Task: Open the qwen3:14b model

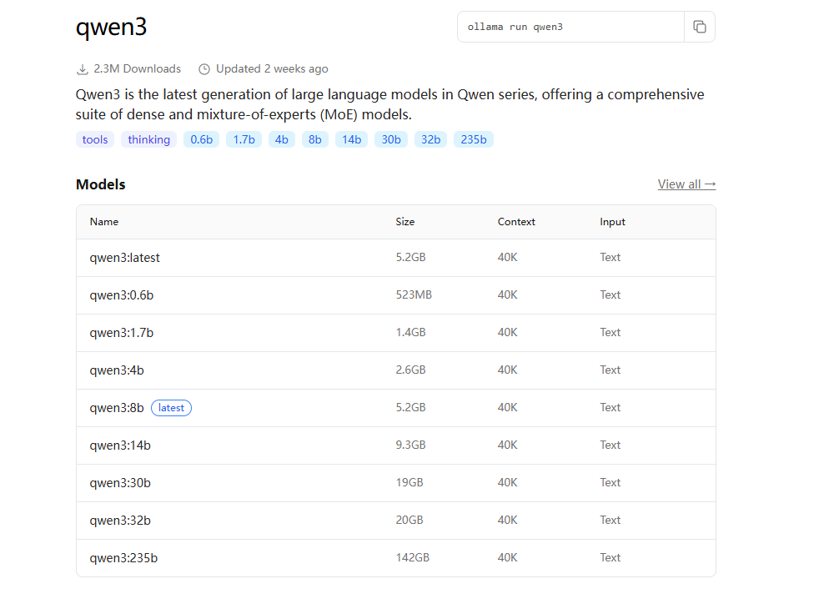Action: point(120,445)
